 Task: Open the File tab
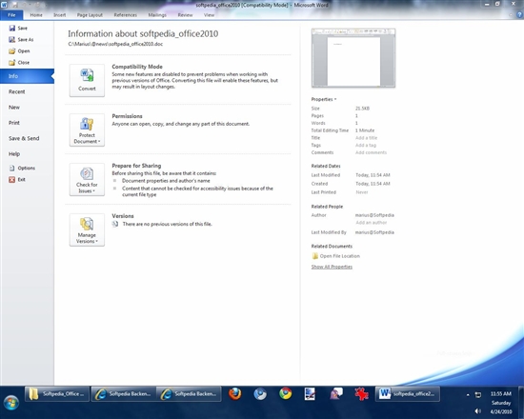11,15
